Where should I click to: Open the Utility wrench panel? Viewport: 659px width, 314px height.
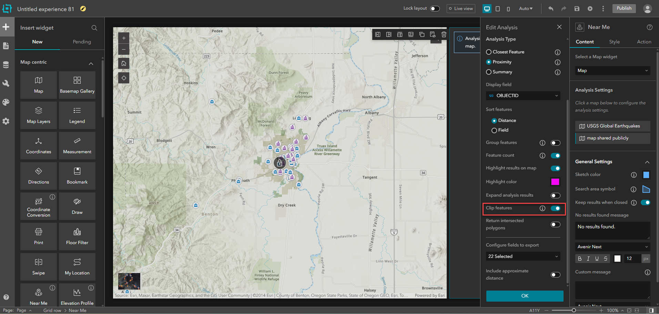pos(6,83)
